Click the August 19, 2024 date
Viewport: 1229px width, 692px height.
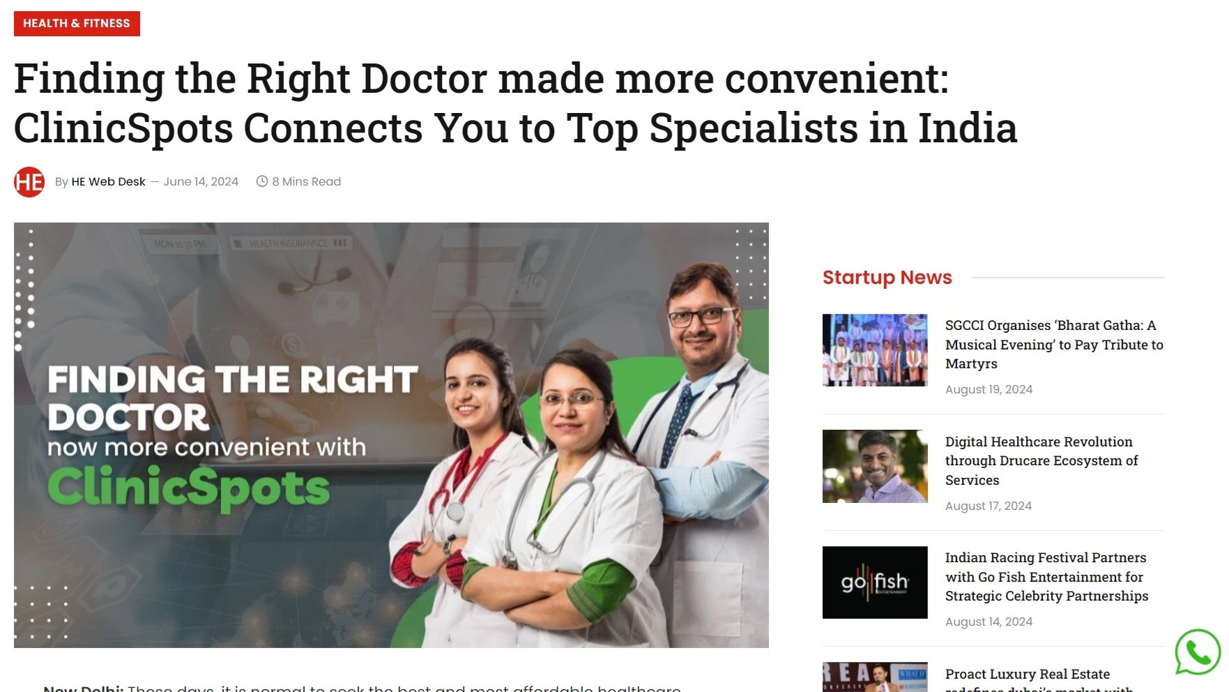click(988, 389)
